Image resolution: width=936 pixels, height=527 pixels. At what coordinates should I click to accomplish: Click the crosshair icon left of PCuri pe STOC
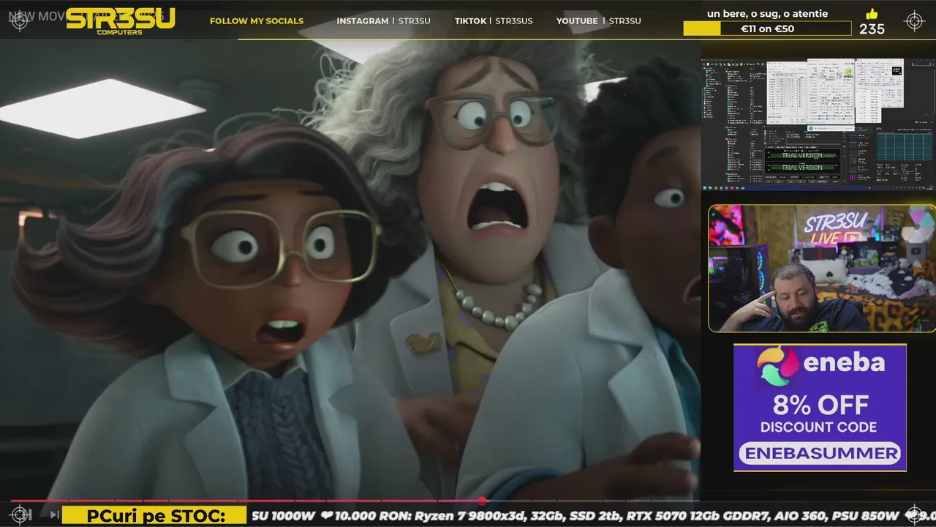pos(20,515)
